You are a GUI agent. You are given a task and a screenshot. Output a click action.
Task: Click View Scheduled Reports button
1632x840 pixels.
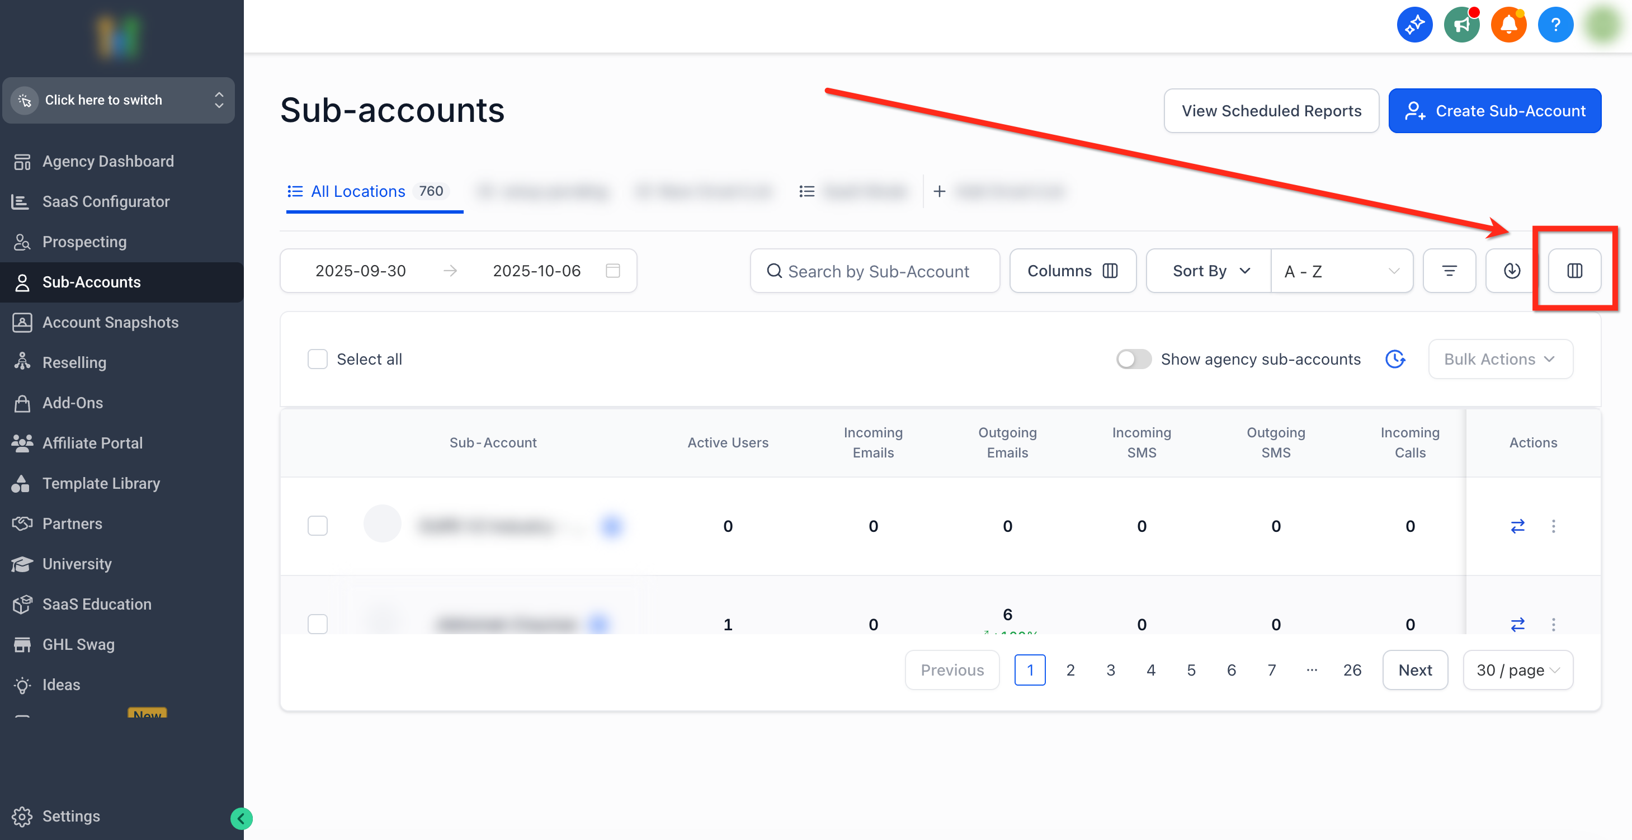[x=1271, y=111]
